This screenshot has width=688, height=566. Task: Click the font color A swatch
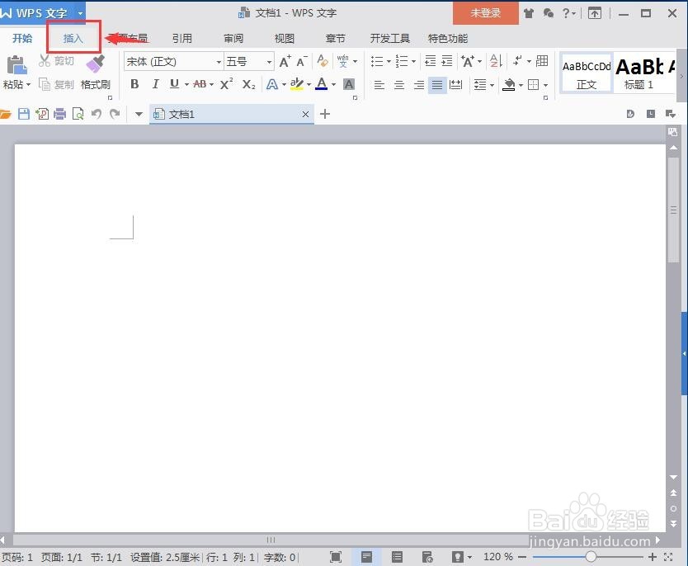click(x=321, y=83)
